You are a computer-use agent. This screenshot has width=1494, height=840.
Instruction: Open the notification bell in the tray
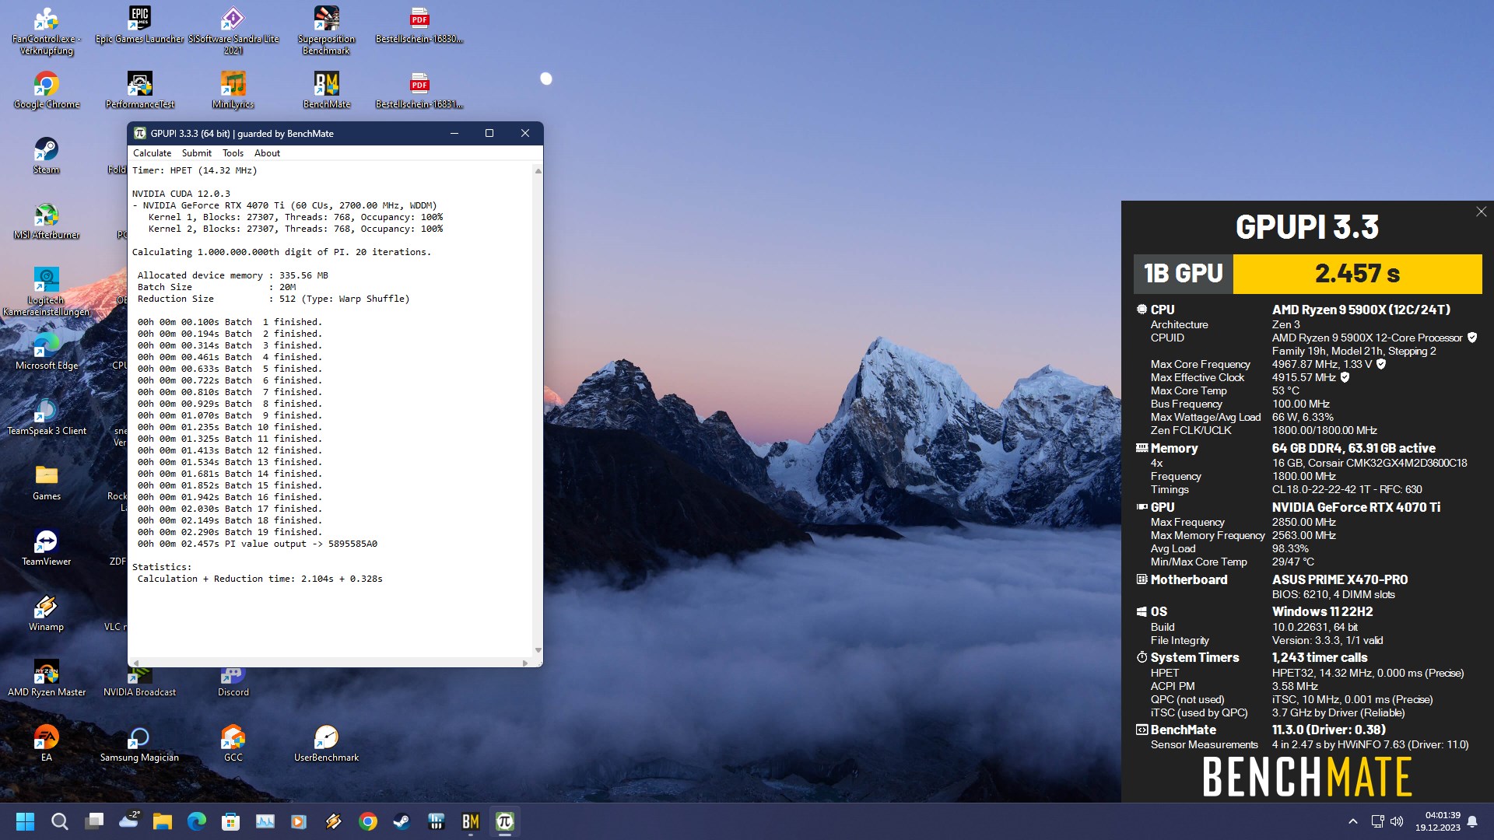click(1472, 821)
